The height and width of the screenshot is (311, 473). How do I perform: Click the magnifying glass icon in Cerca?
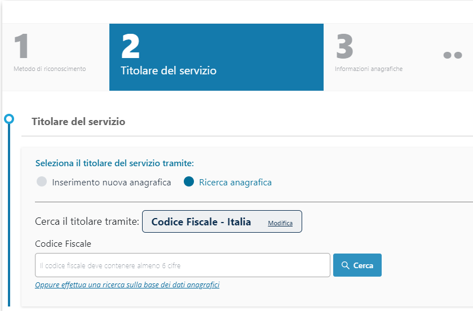[346, 265]
